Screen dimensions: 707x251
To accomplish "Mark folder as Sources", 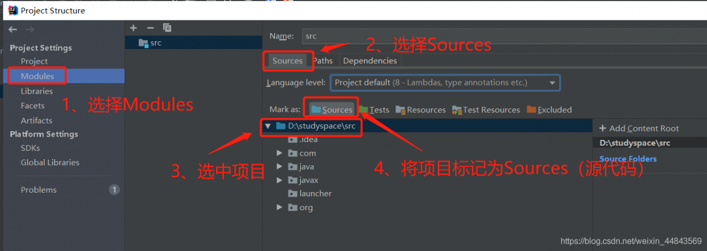I will coord(331,110).
